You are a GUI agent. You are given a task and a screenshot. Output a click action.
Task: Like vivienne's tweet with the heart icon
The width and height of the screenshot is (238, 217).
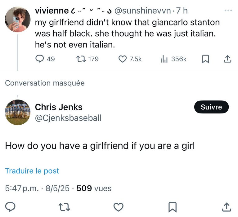pos(123,59)
